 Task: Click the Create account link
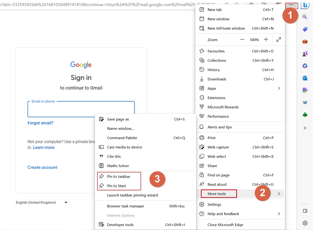tap(42, 167)
